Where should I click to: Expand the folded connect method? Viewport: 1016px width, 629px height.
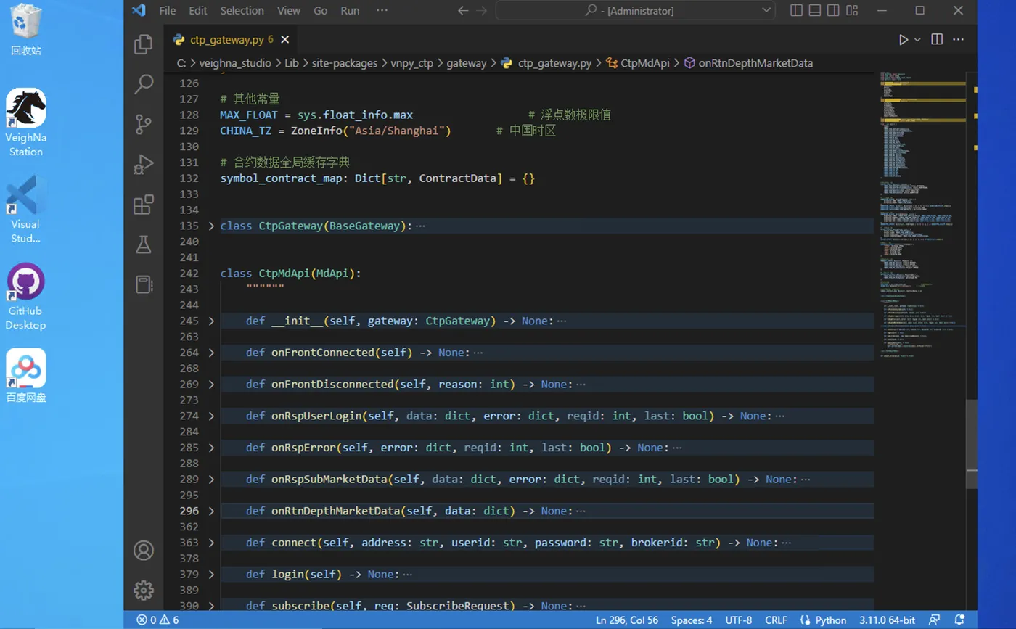tap(211, 543)
